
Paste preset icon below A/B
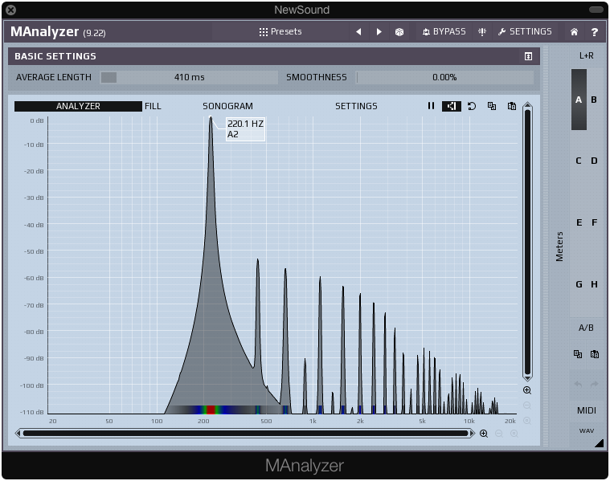pos(595,354)
